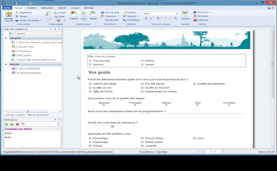Open the Présentation selection tool
The image size is (277, 171).
[132, 20]
